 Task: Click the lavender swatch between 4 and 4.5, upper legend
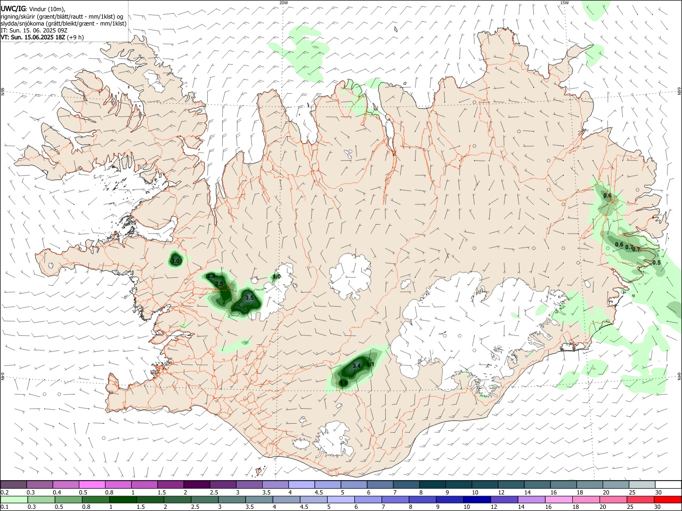(302, 484)
